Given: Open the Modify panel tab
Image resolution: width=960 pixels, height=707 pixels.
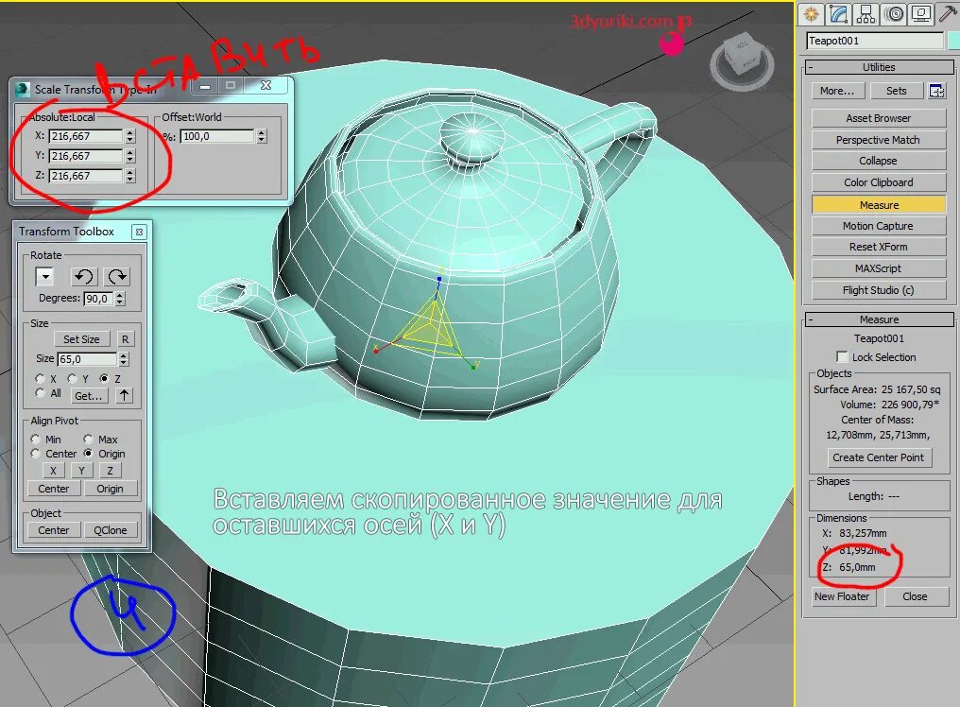Looking at the screenshot, I should [837, 13].
